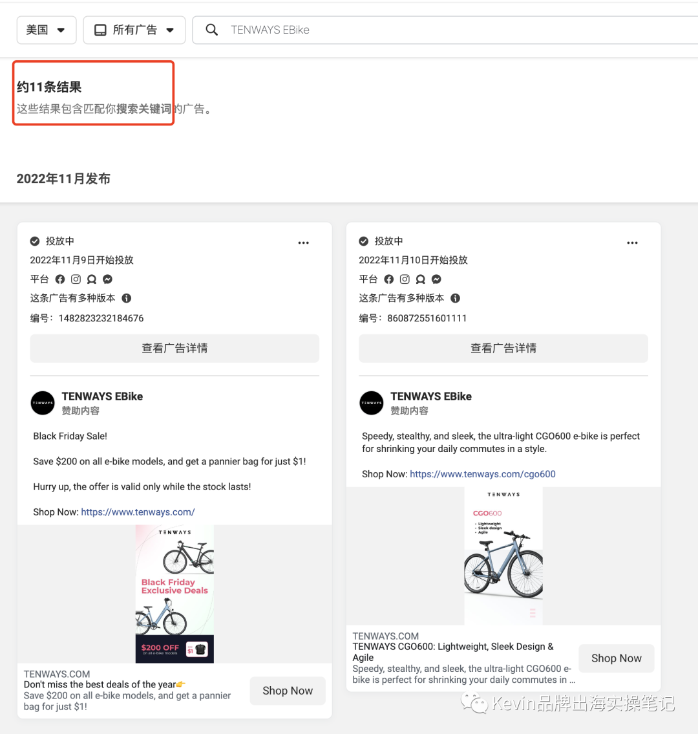The image size is (698, 734).
Task: Click the 'Don't miss the best deals' headline
Action: coord(105,684)
